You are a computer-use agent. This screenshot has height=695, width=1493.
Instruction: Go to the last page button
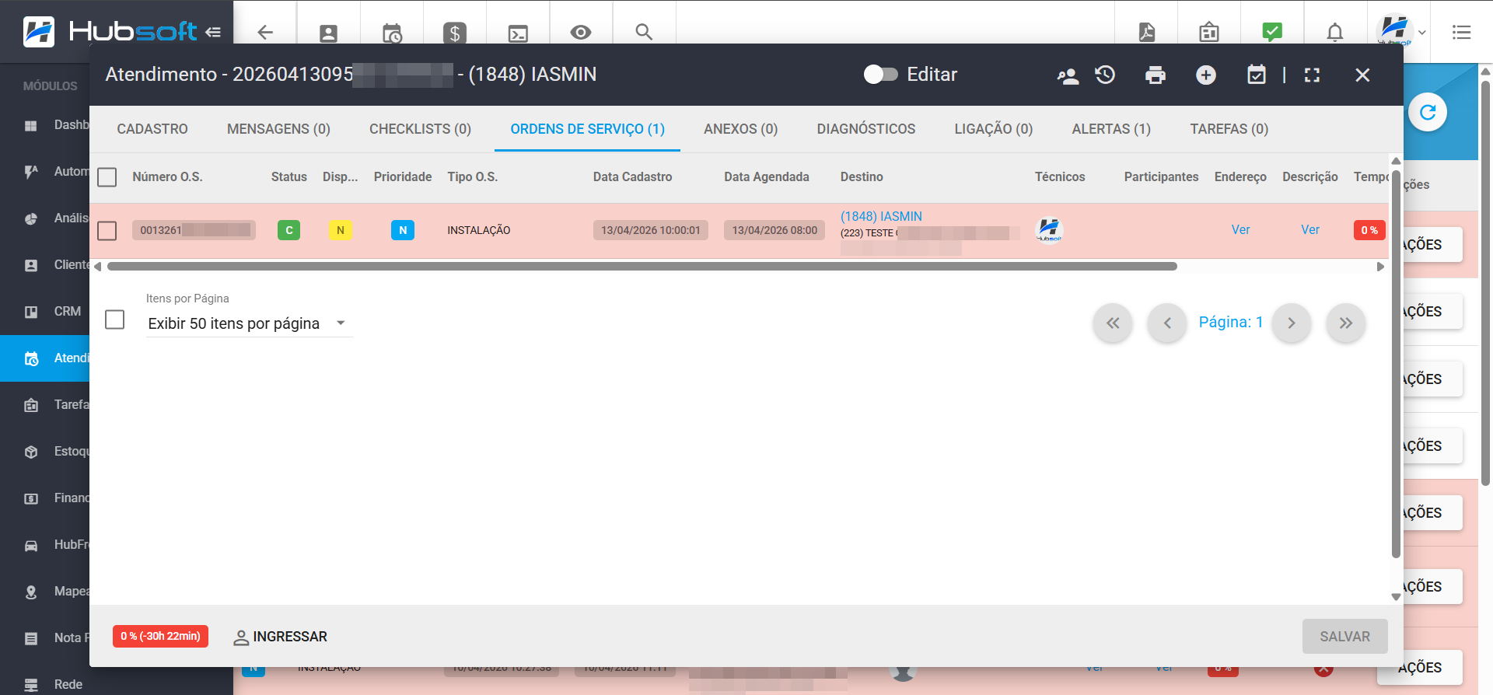click(1346, 323)
